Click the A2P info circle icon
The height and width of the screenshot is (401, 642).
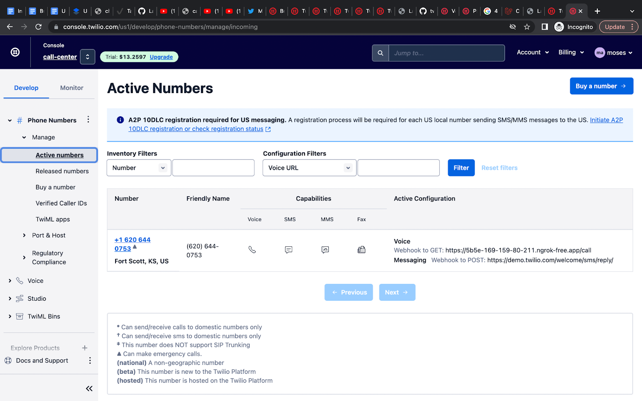click(120, 120)
